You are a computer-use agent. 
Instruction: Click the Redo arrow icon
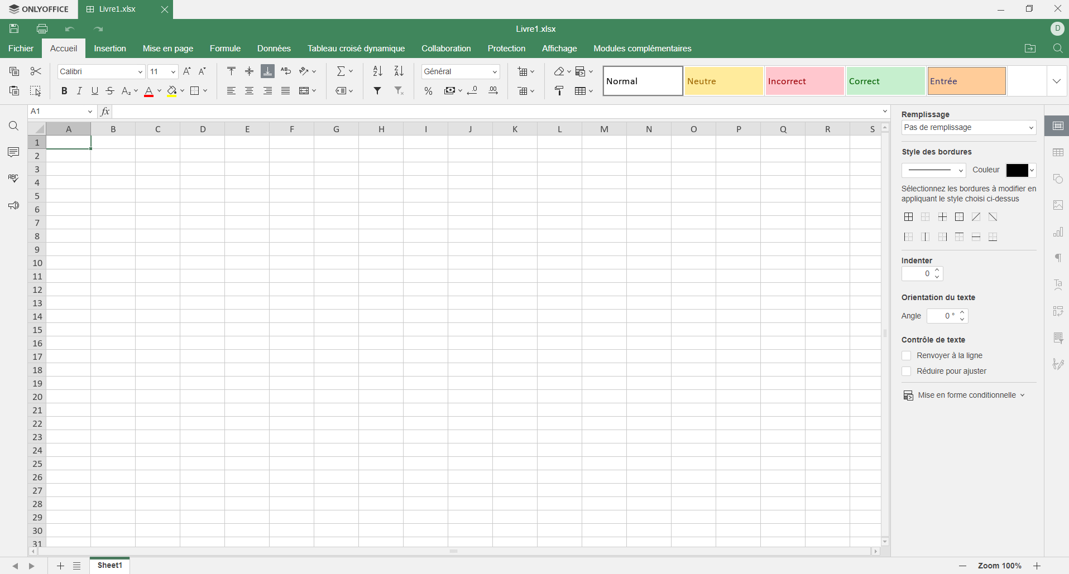(x=98, y=29)
